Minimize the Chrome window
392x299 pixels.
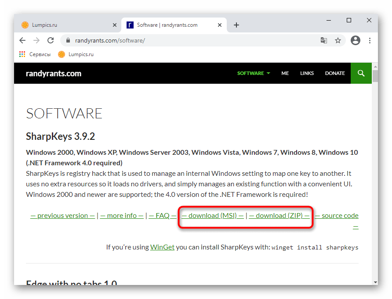point(329,20)
